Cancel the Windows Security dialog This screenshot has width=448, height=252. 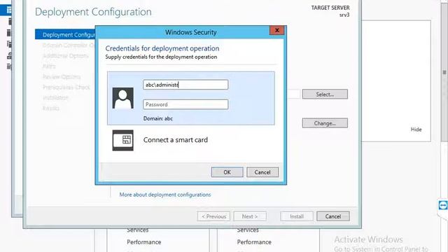pyautogui.click(x=262, y=172)
